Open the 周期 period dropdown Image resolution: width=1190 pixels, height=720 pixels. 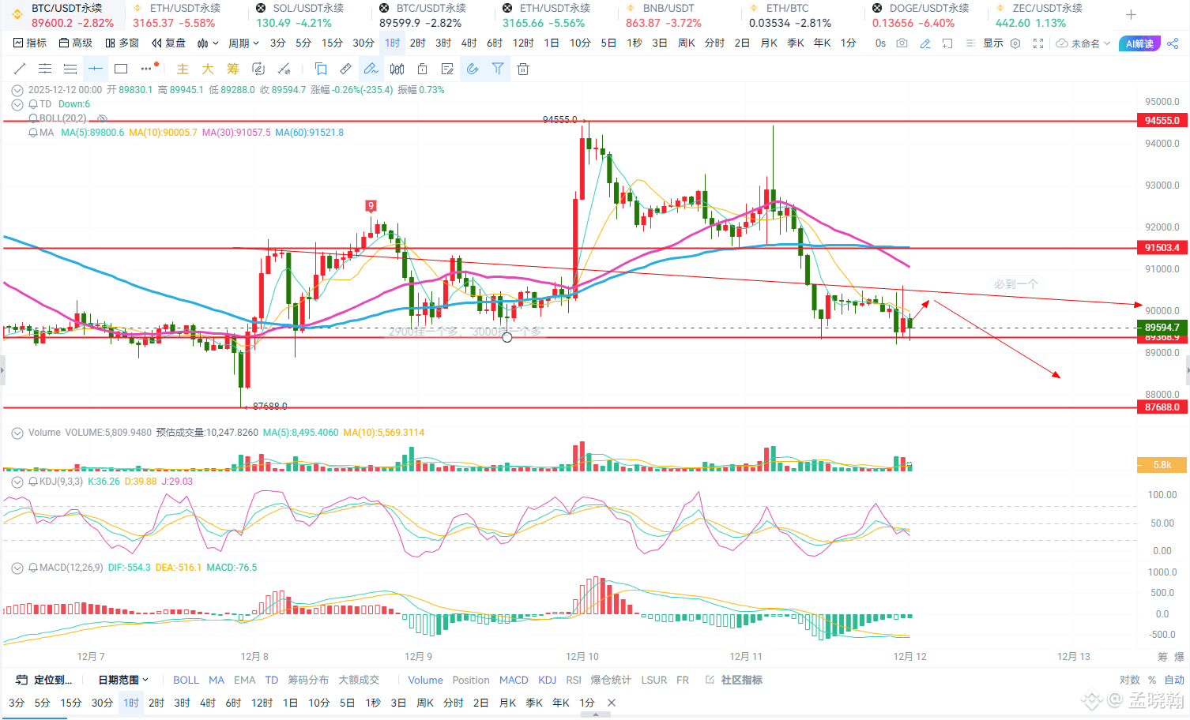243,43
